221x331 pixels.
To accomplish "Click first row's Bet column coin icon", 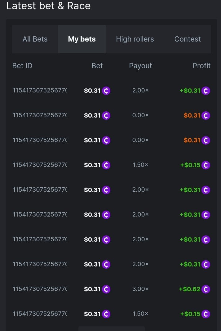I will 106,91.
